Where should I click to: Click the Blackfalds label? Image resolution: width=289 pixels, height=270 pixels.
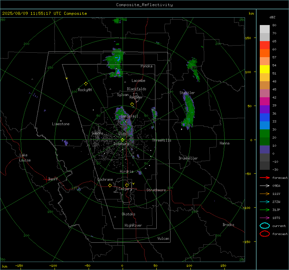136,89
